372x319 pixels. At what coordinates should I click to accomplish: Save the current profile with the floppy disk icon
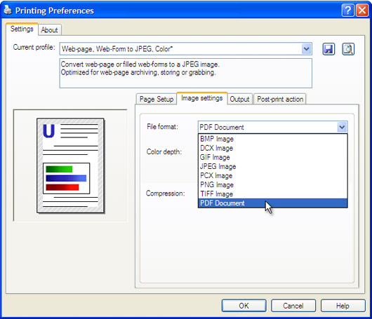tap(328, 49)
